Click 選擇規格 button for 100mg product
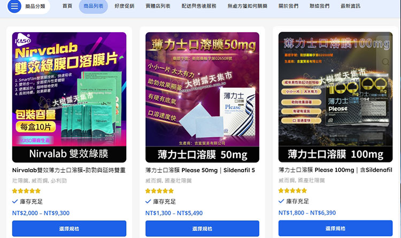Screen dimensions: 401x238 (336, 228)
